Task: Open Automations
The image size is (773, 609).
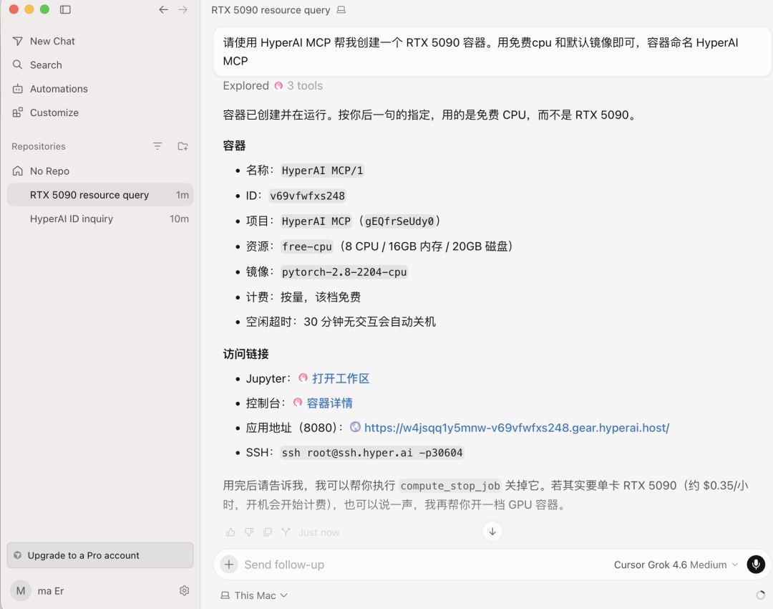Action: pyautogui.click(x=101, y=89)
